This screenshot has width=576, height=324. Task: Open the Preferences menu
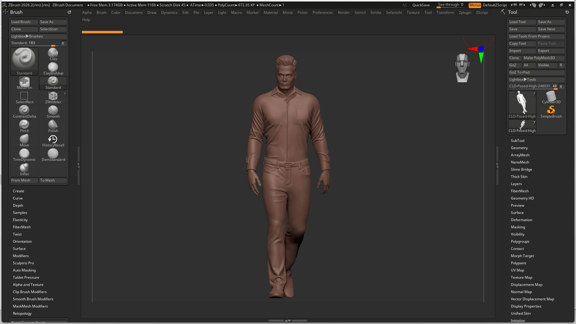pyautogui.click(x=322, y=13)
